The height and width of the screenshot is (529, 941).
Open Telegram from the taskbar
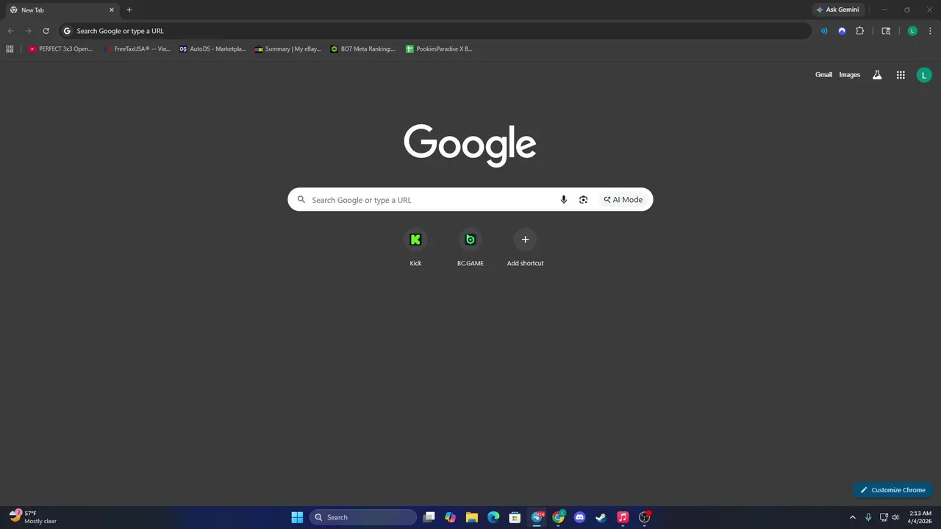pyautogui.click(x=537, y=517)
